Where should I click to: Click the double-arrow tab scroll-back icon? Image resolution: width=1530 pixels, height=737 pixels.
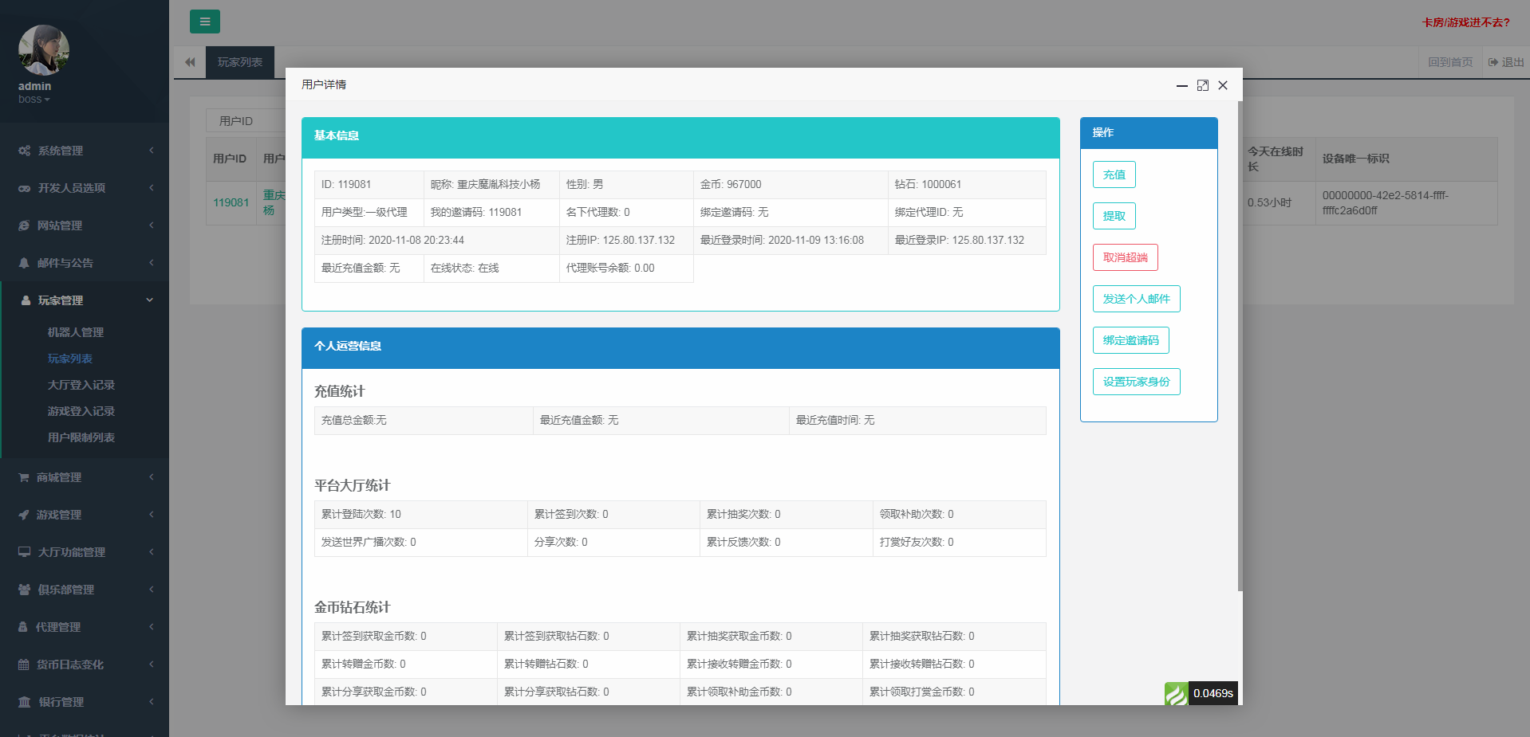190,62
